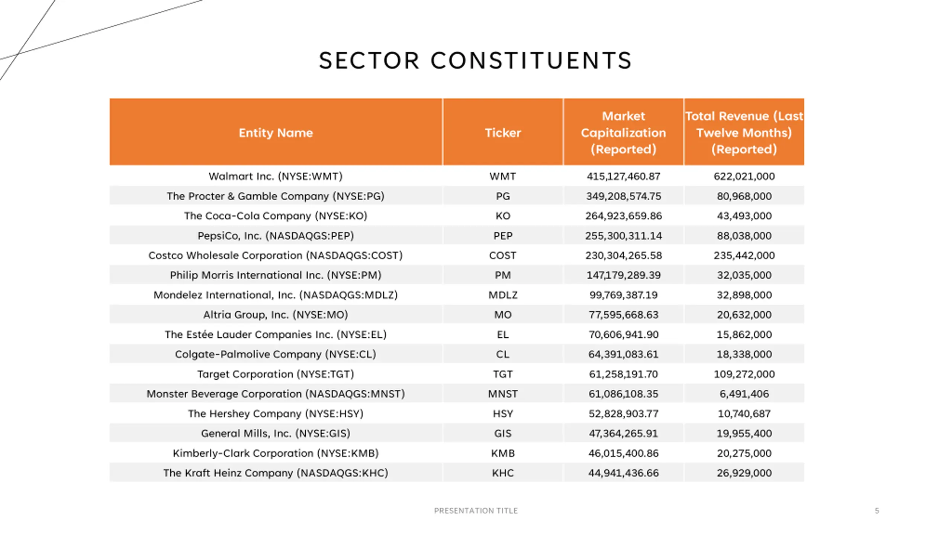Select the Ticker column header
Viewport: 952px width, 535px height.
click(503, 132)
